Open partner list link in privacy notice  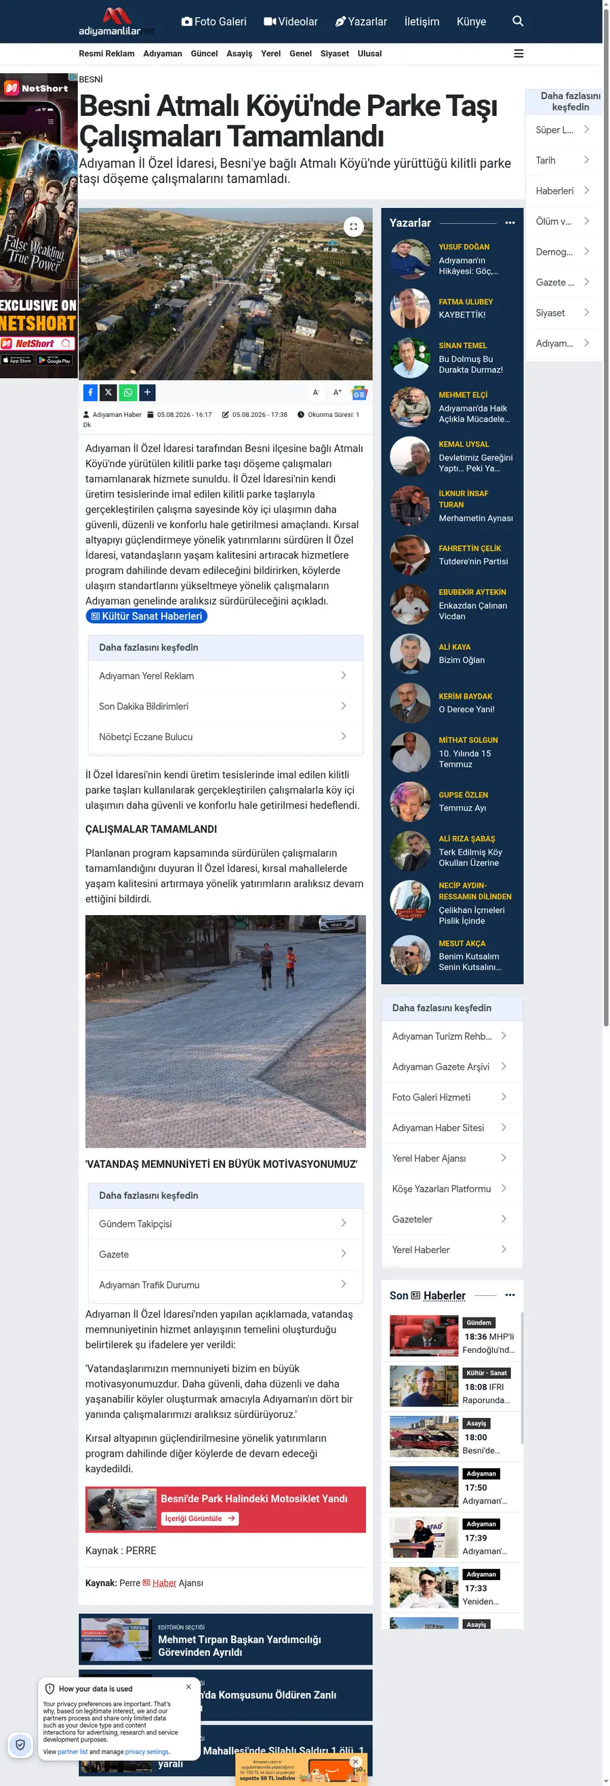click(73, 1751)
